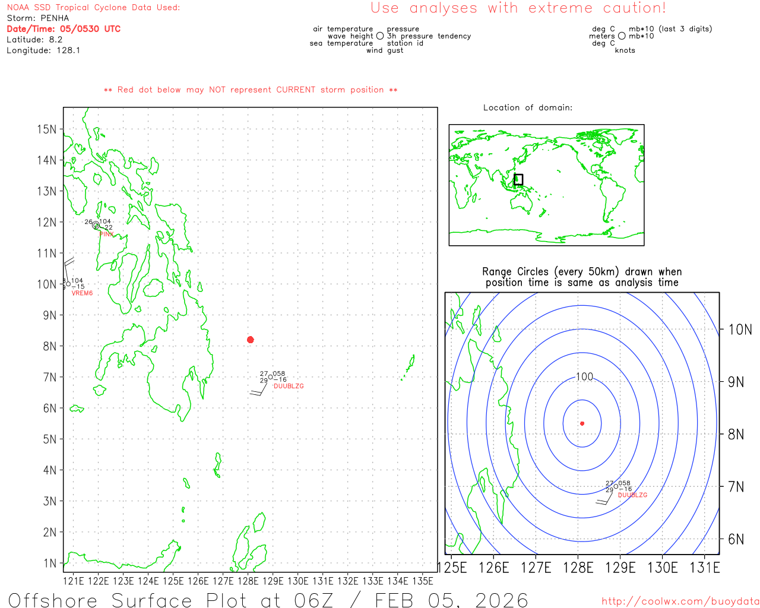Click the 'station id' legend label
This screenshot has width=760, height=608.
pos(405,43)
